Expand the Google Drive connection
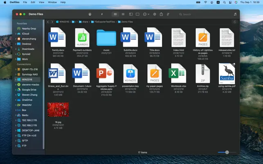 [16, 90]
